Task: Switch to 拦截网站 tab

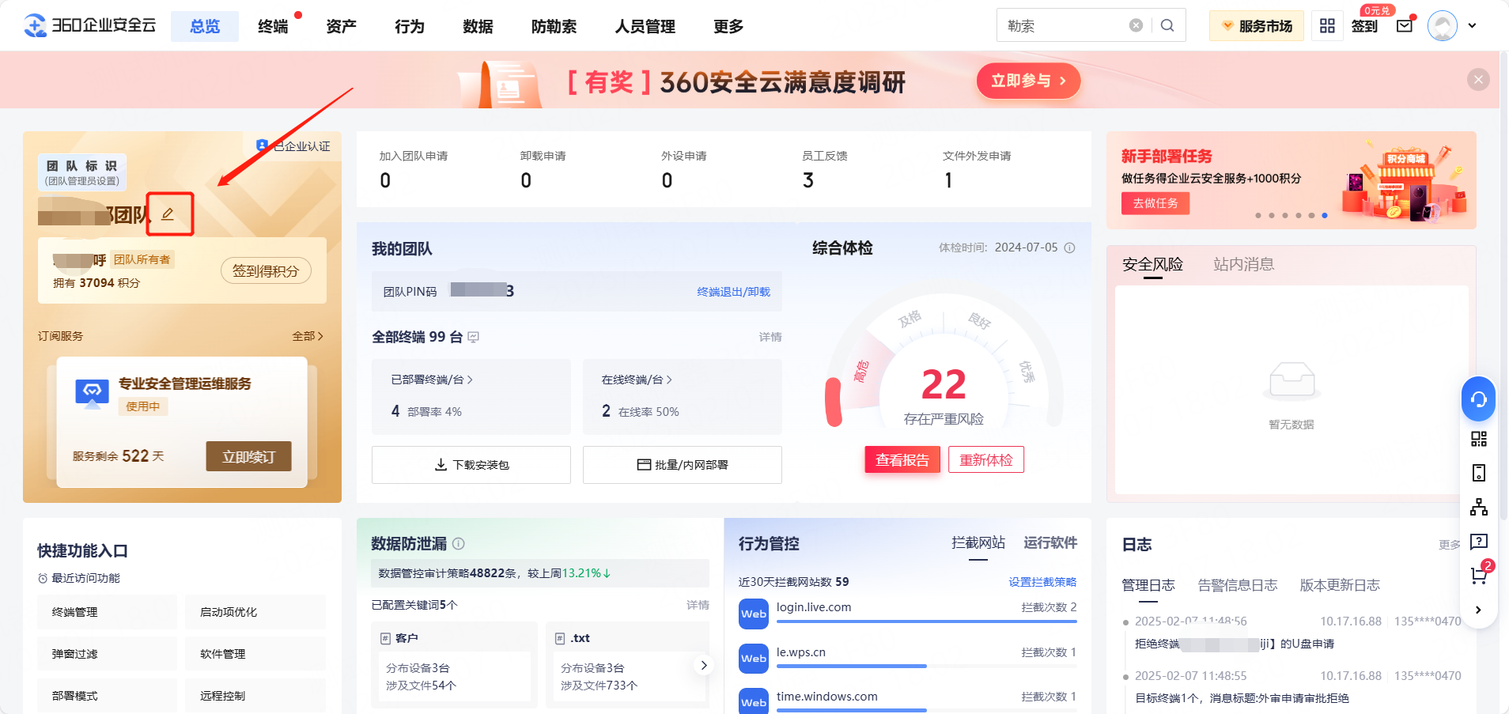Action: point(978,542)
